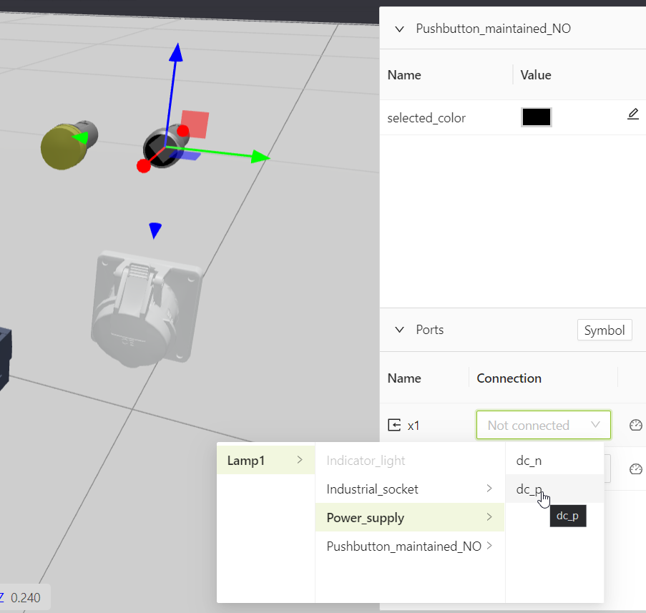Viewport: 646px width, 613px height.
Task: Open the black selected_color swatch
Action: click(536, 117)
